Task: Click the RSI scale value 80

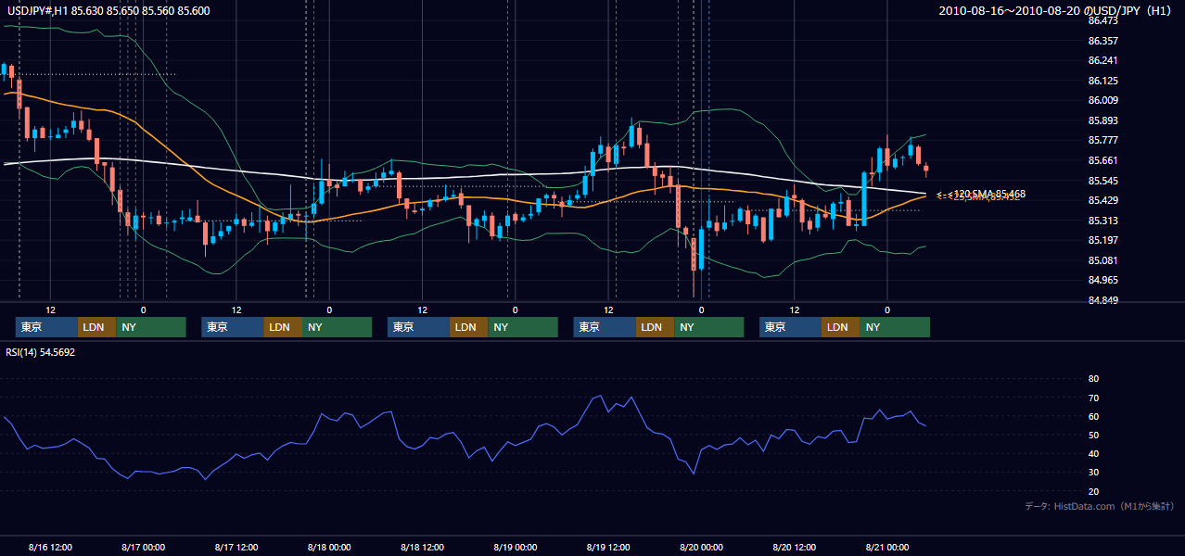Action: [1093, 379]
